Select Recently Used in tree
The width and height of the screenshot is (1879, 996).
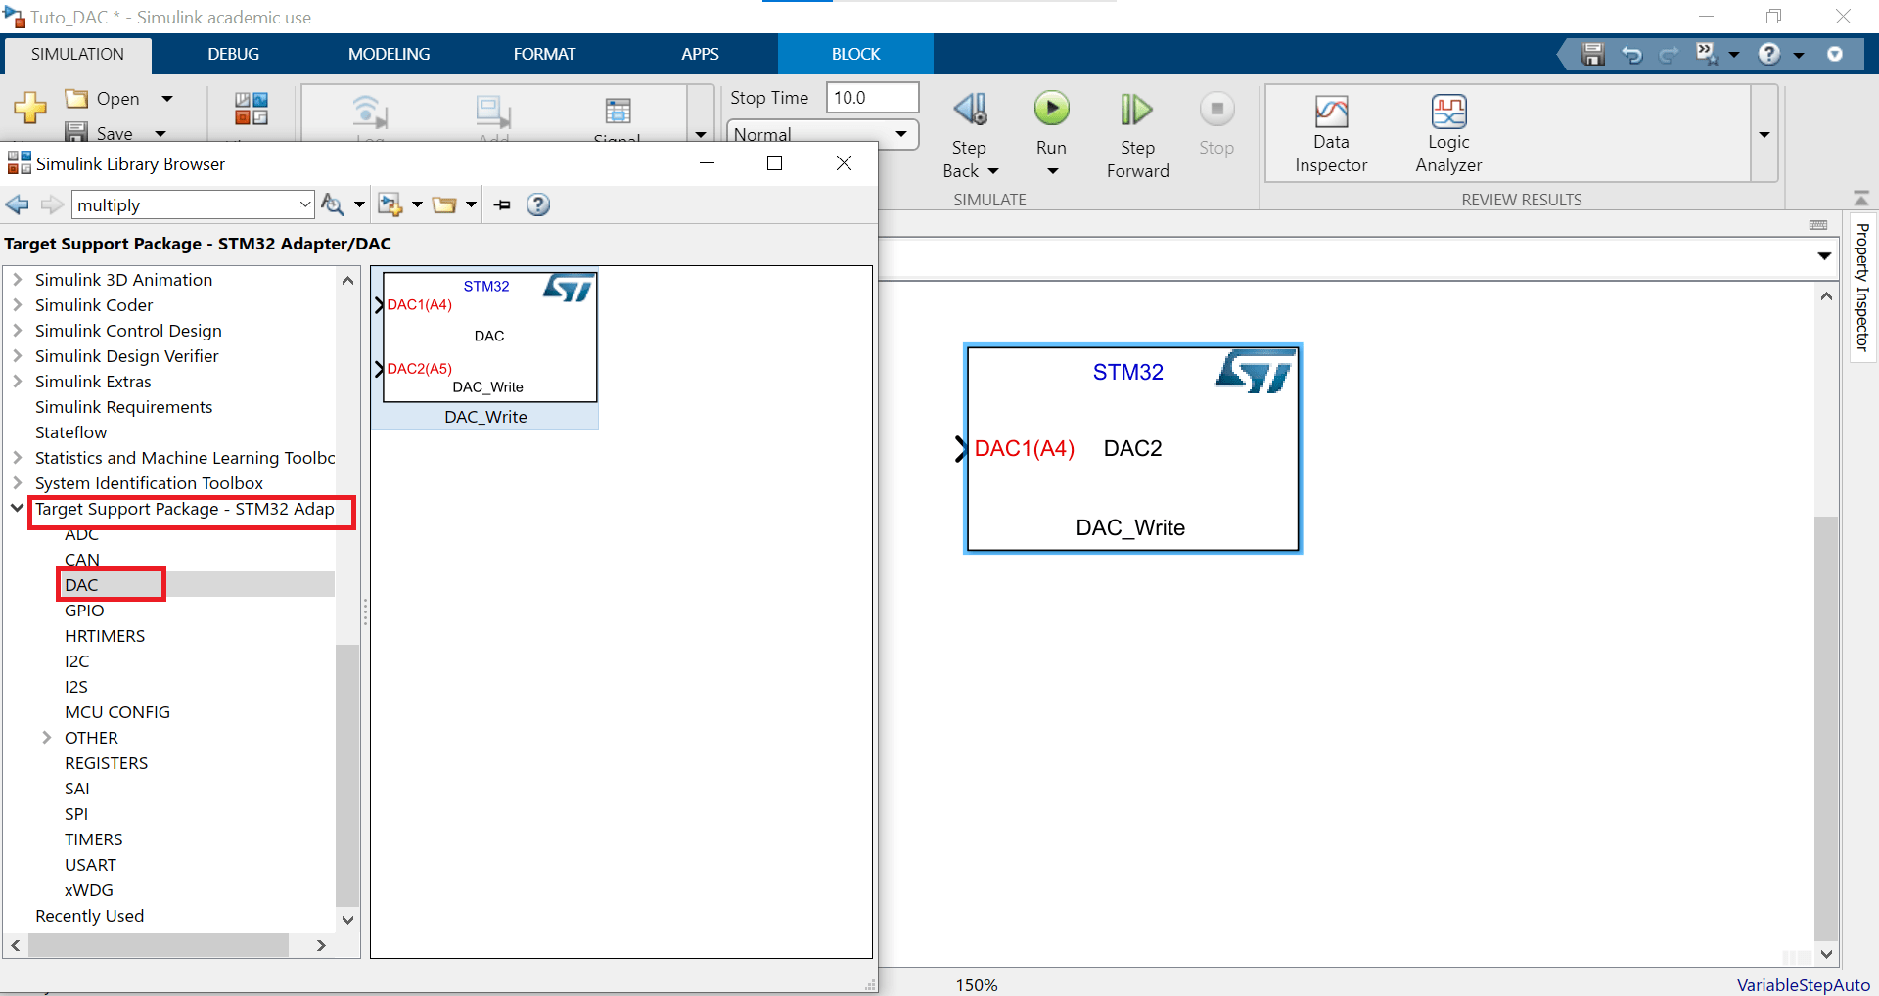[89, 916]
